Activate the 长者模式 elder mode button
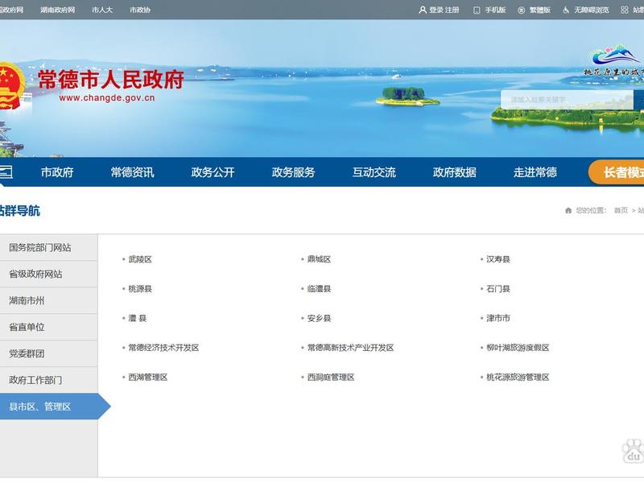The image size is (644, 483). point(616,172)
